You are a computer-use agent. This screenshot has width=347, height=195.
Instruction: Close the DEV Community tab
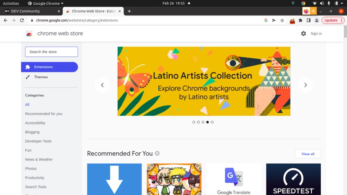pos(59,11)
